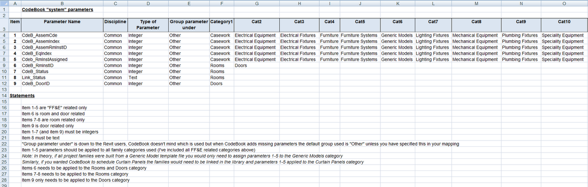The height and width of the screenshot is (187, 588).
Task: Select the 'Item 1-5 are "FF&E" related only' statement
Action: pos(54,108)
